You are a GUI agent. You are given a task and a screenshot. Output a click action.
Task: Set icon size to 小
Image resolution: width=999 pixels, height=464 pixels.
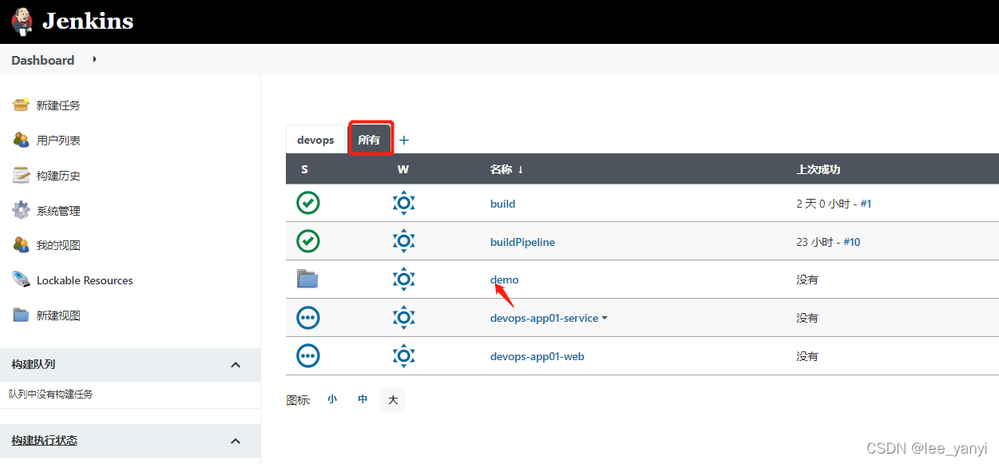332,399
